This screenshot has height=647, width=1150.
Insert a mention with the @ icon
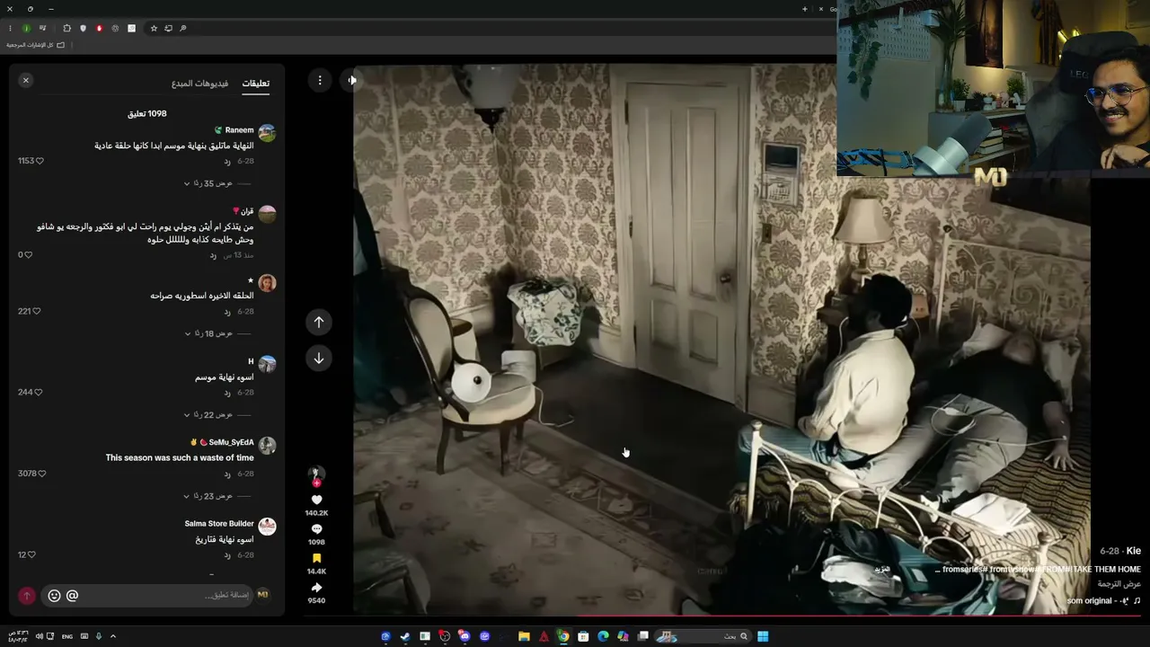coord(73,595)
